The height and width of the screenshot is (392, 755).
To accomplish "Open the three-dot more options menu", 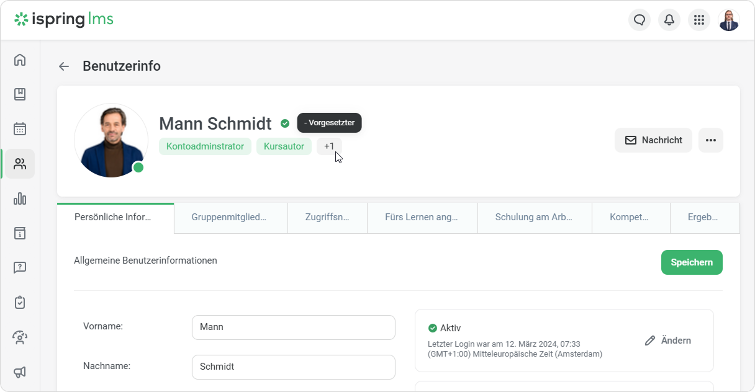I will pos(711,140).
